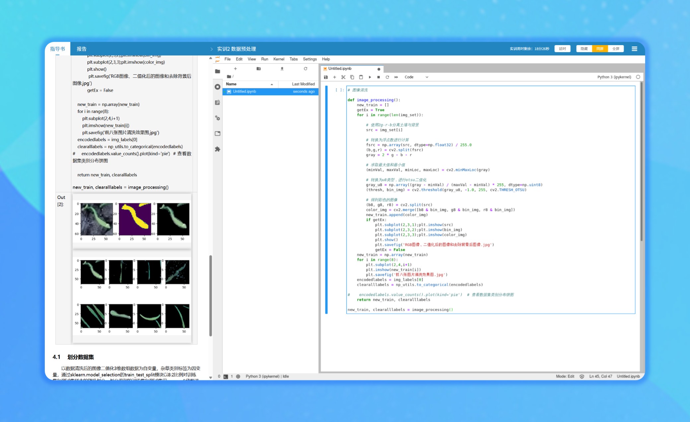Save the notebook with the floppy disk icon
The image size is (690, 422).
326,77
